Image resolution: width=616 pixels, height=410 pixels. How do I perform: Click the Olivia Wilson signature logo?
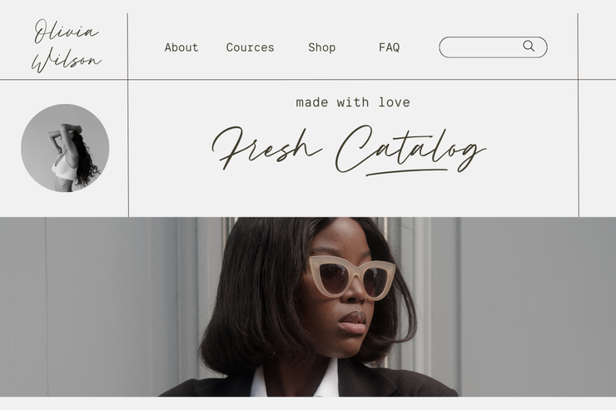point(66,46)
